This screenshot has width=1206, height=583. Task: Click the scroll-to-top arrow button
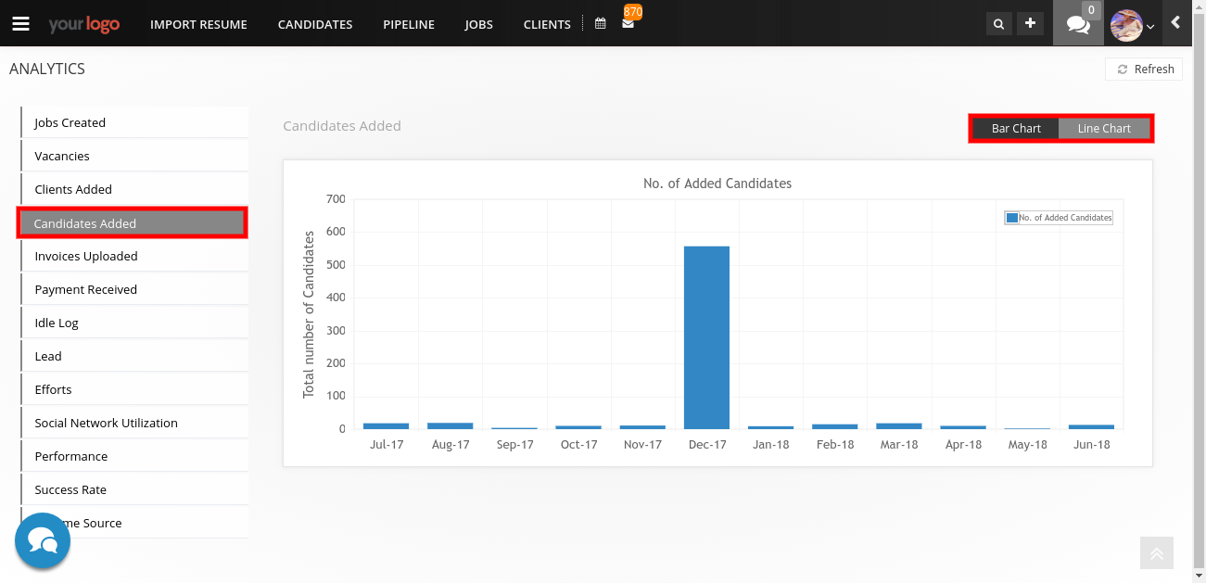1156,552
